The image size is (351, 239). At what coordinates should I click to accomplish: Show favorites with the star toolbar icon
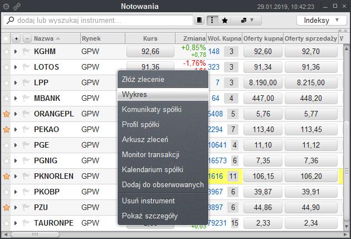[x=225, y=21]
